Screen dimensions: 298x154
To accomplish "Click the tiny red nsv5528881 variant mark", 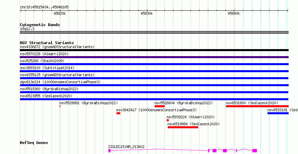I will tap(60, 106).
